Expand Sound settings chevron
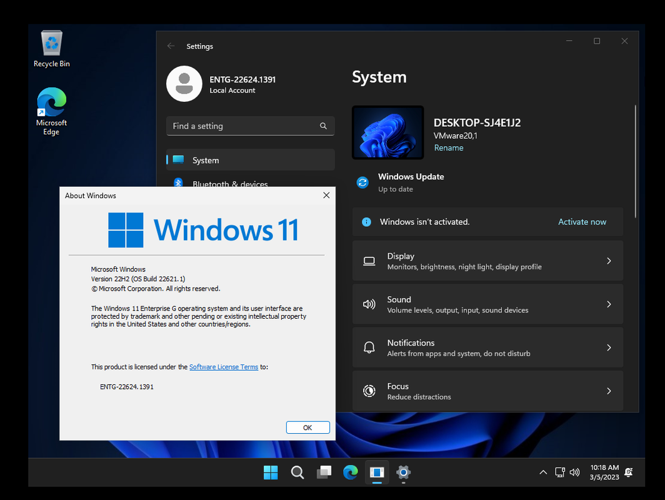This screenshot has height=500, width=665. tap(609, 304)
